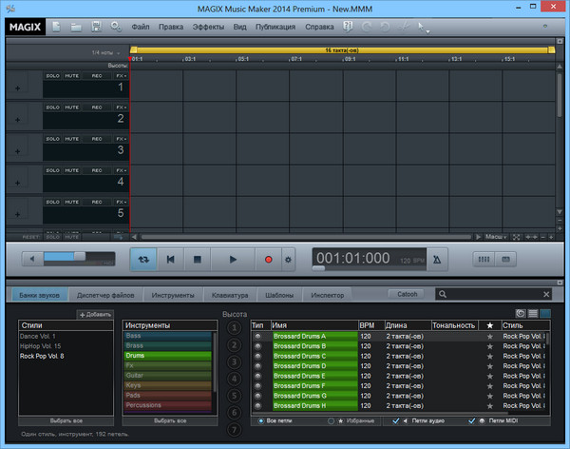Toggle the metronome icon

(x=436, y=259)
